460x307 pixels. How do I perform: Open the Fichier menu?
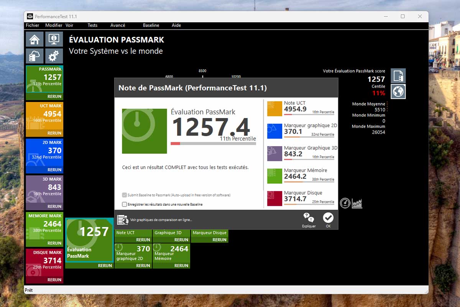click(33, 25)
